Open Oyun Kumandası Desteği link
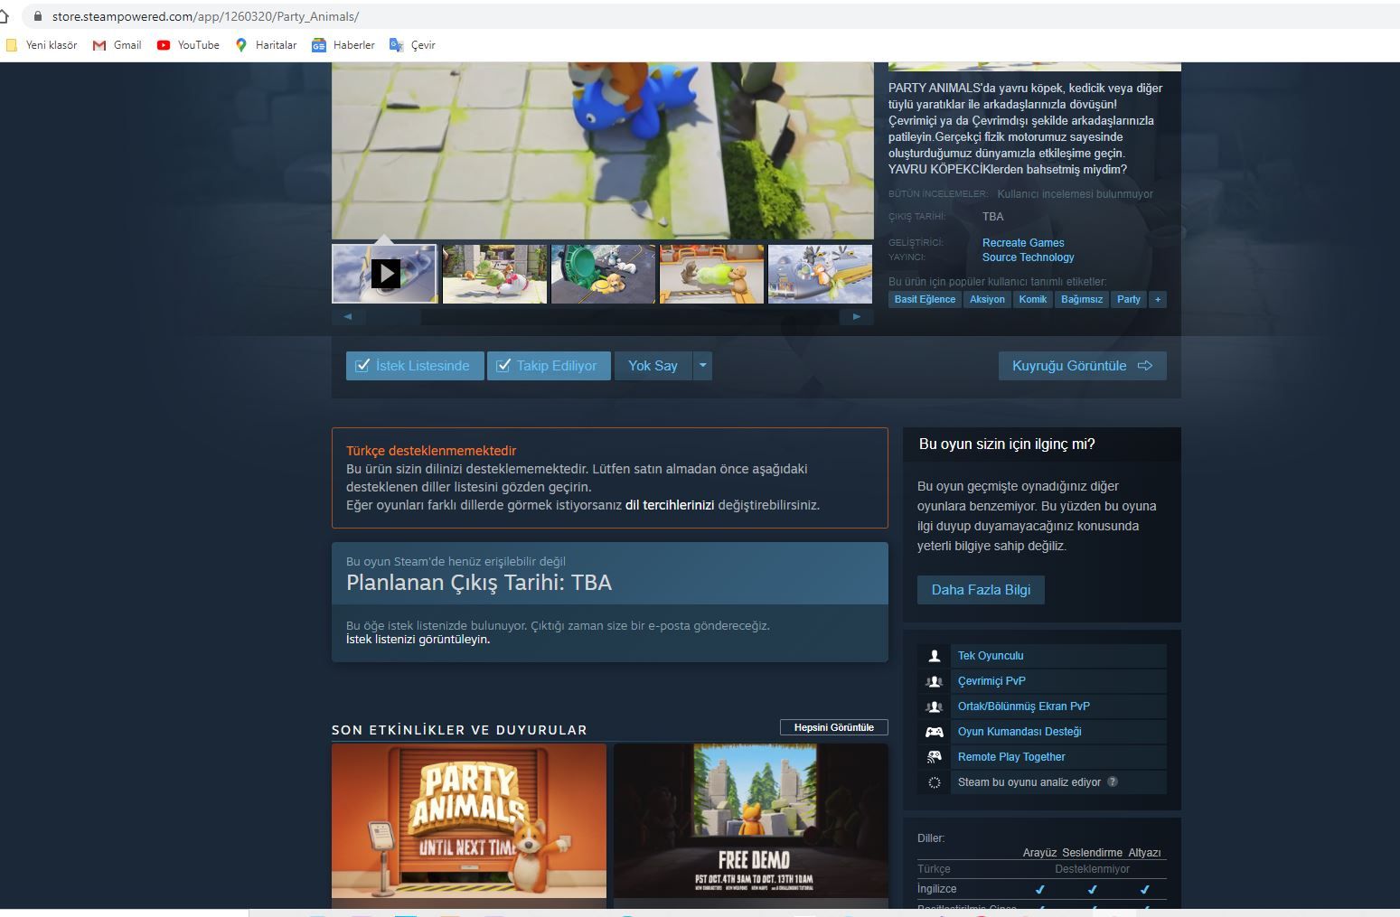The width and height of the screenshot is (1400, 917). 1019,732
